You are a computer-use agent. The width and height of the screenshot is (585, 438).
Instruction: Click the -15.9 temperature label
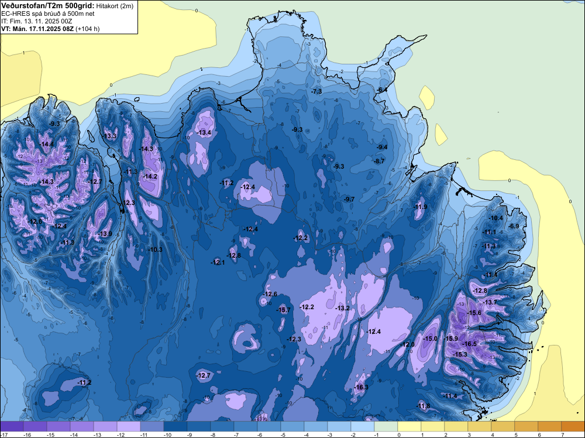point(451,338)
